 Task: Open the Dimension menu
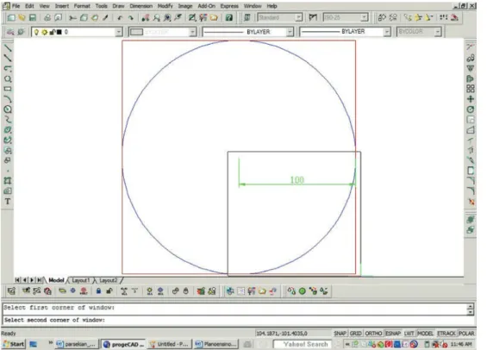[141, 6]
